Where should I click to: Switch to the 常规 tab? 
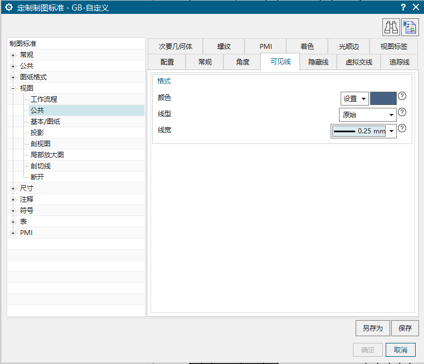204,62
